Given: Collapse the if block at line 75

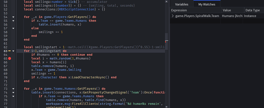Looking at the screenshot, I should click(13, 96).
